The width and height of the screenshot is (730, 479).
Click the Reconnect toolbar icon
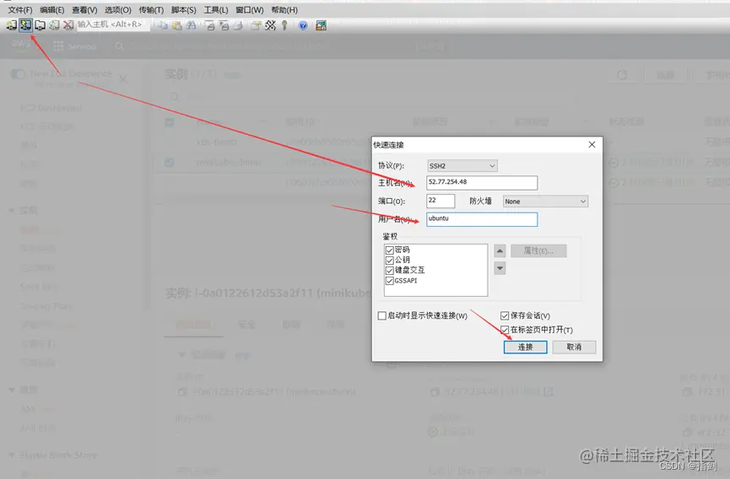(54, 25)
